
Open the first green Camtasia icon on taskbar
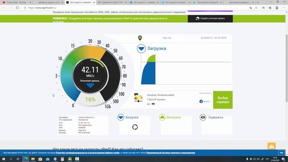tap(70, 159)
